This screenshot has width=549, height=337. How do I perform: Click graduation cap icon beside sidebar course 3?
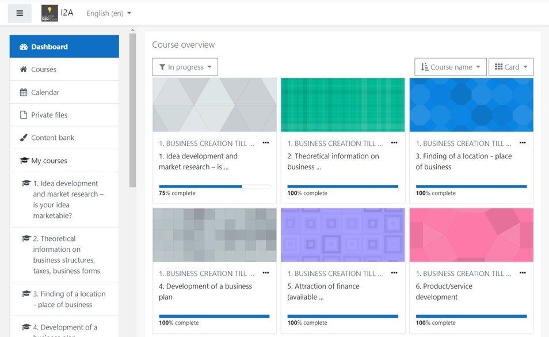26,294
